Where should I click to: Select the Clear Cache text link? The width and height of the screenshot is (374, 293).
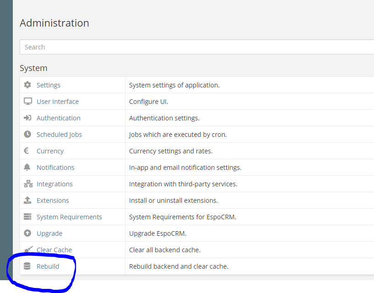click(54, 250)
